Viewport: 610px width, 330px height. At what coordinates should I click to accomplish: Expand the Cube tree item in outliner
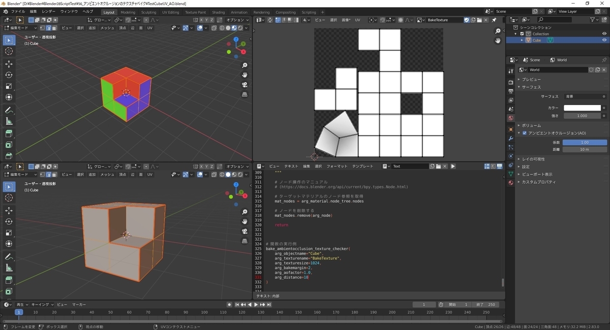tap(522, 40)
